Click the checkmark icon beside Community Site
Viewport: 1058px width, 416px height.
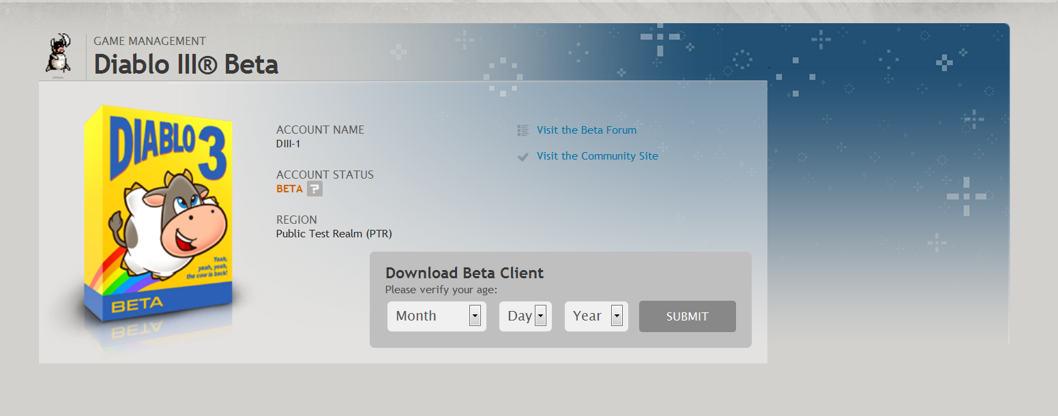point(523,157)
